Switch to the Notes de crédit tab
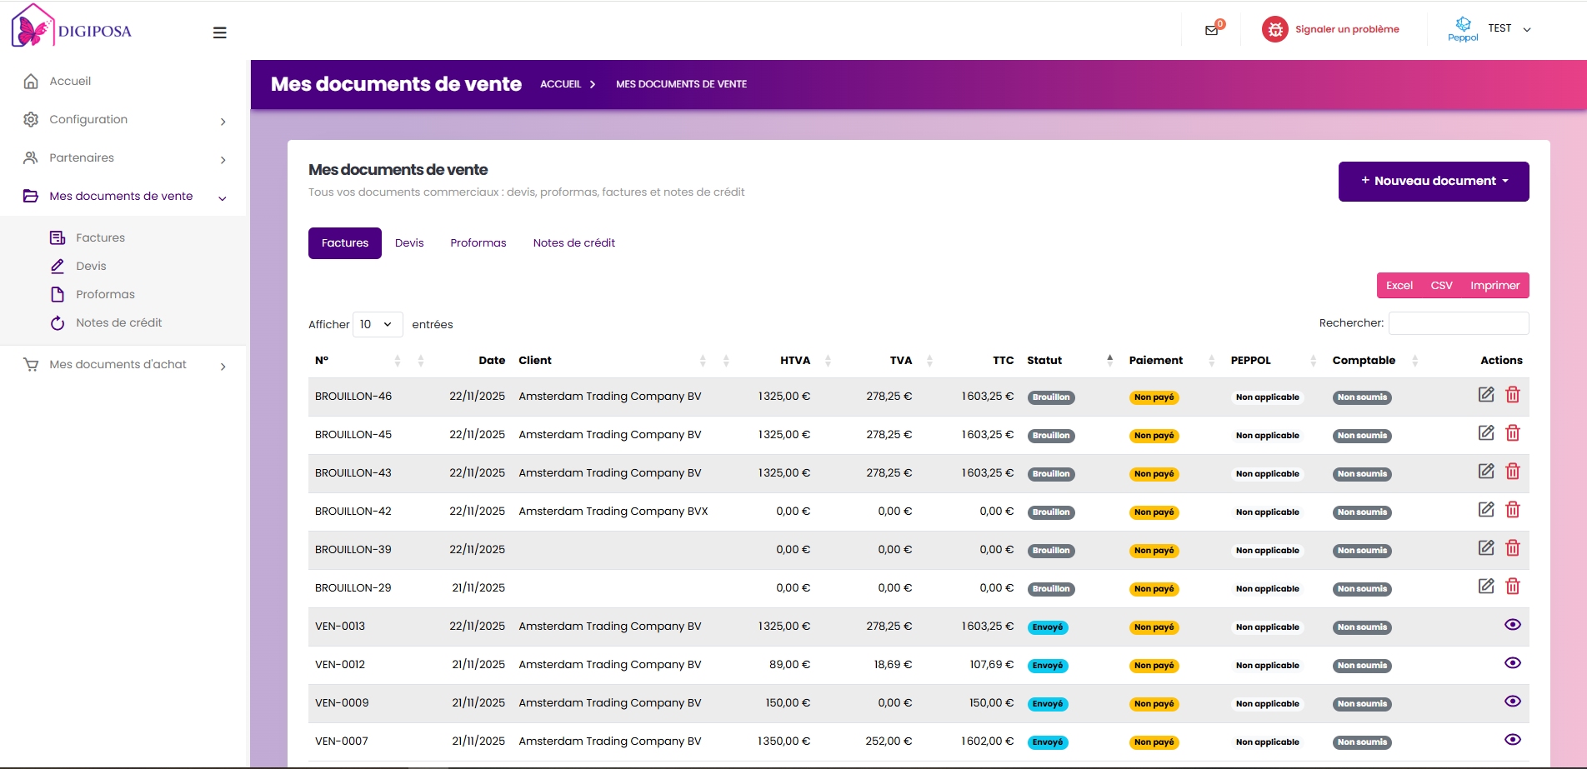This screenshot has width=1587, height=769. click(573, 242)
